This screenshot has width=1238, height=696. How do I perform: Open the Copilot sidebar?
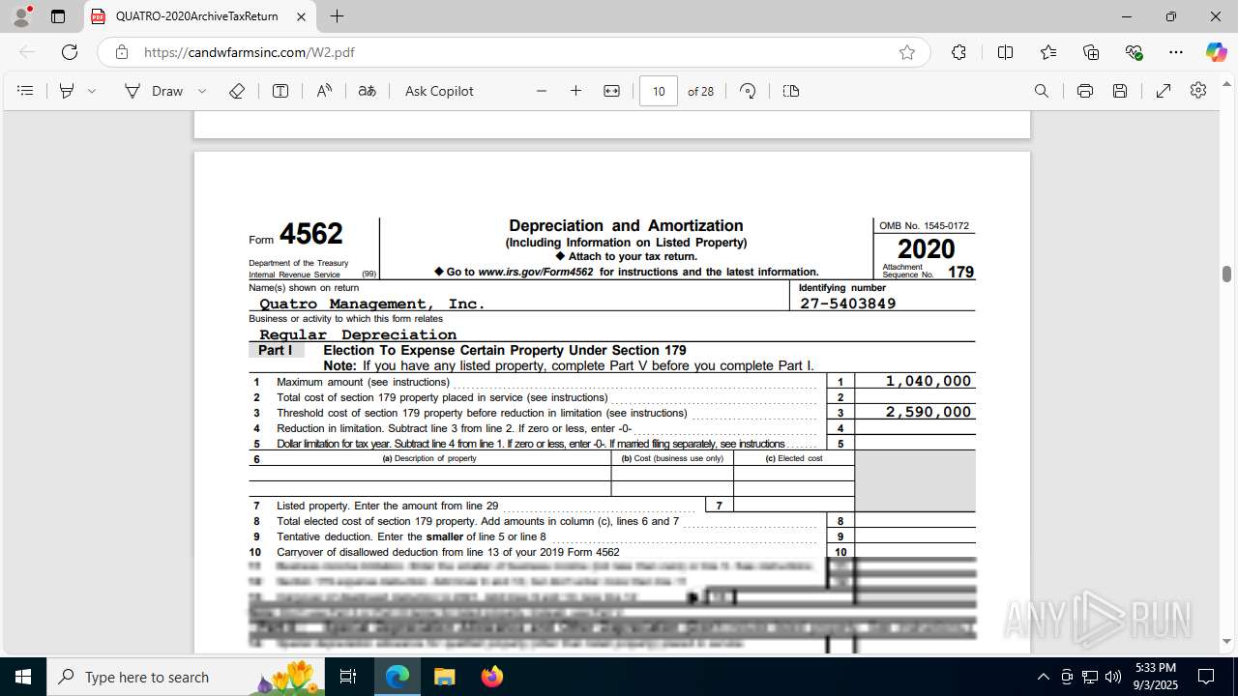point(1216,52)
